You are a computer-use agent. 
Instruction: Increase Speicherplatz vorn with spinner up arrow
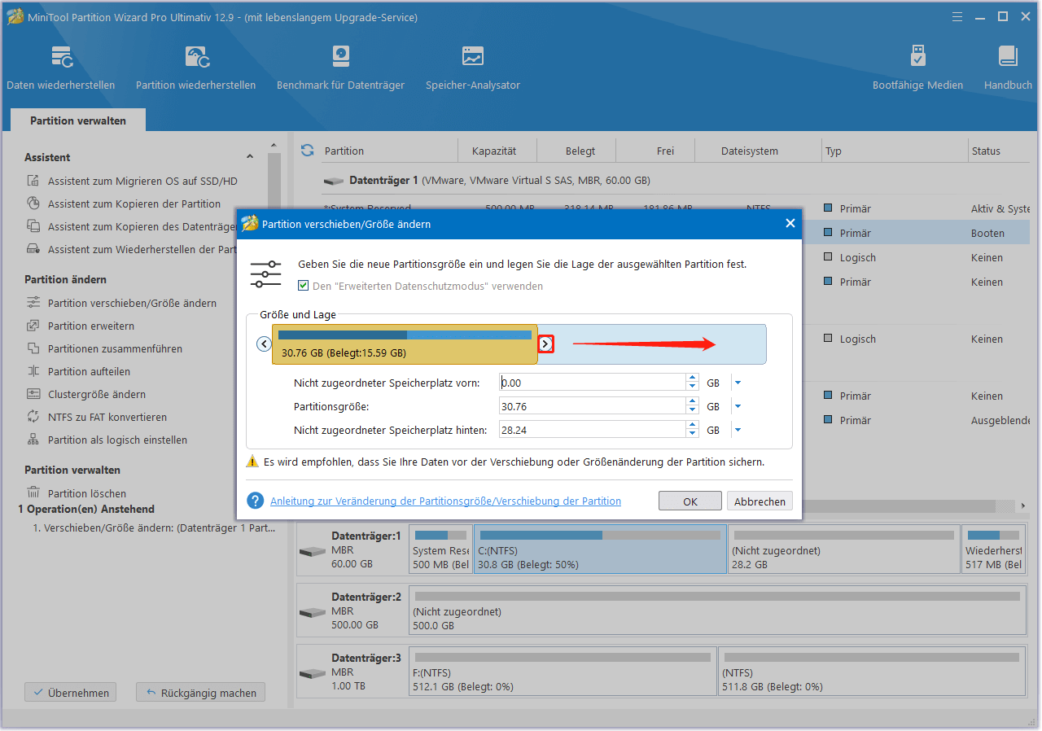693,379
